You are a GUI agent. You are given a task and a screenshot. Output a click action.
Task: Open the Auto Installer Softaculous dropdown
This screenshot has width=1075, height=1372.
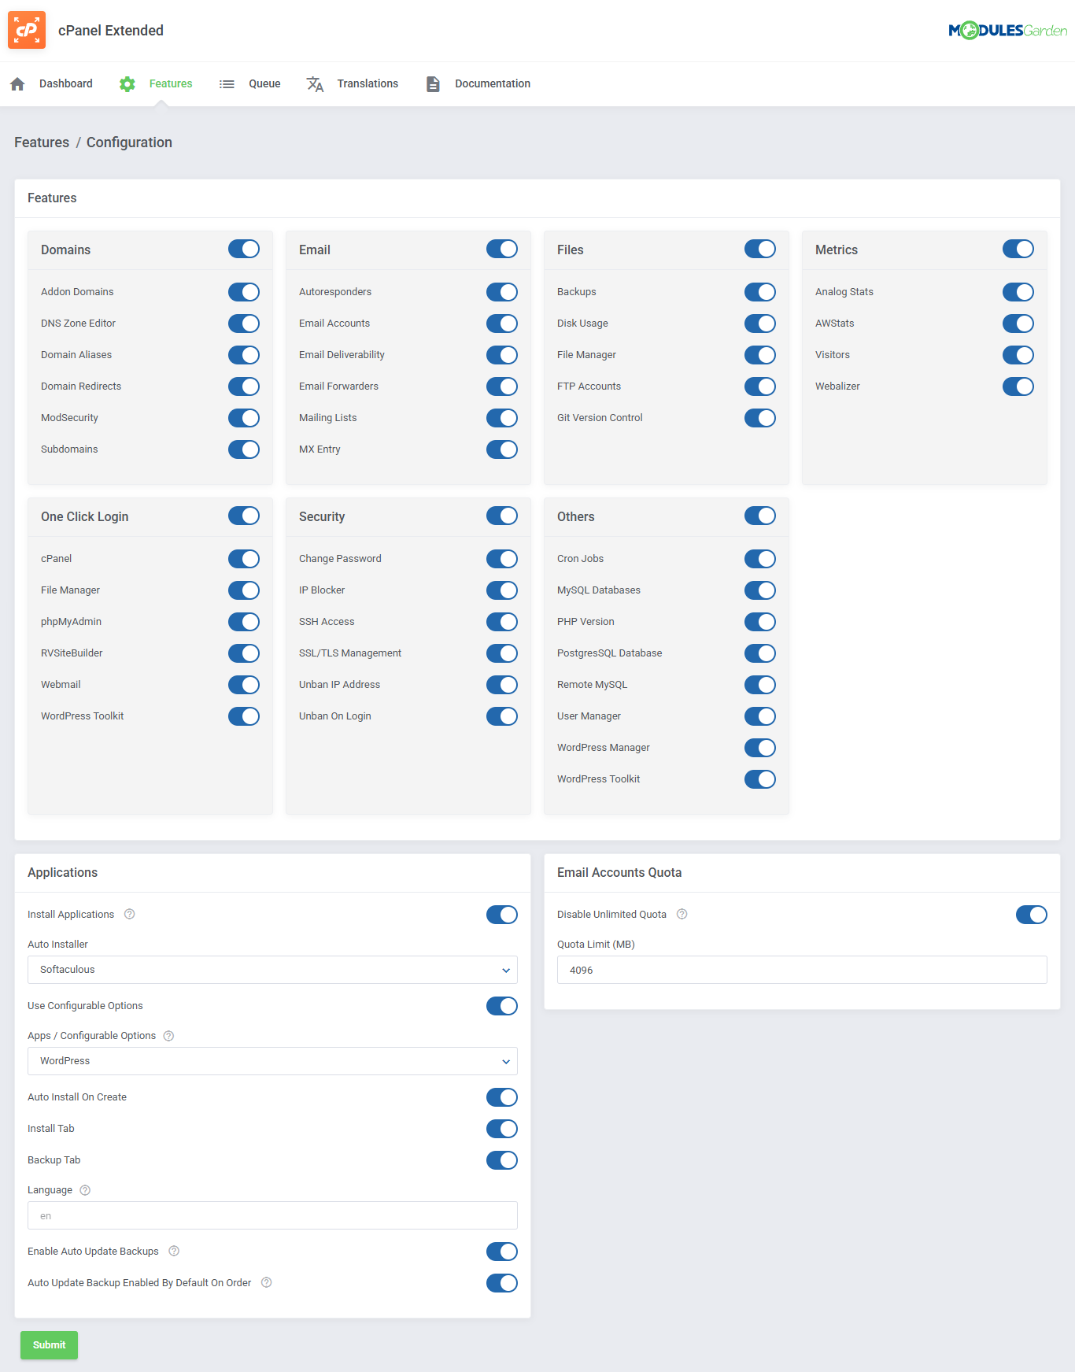(x=272, y=970)
